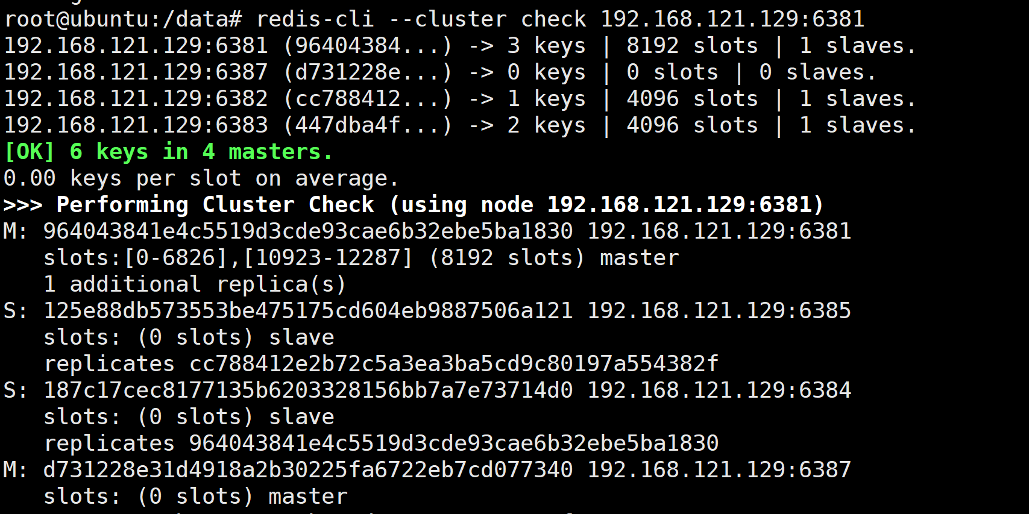This screenshot has height=514, width=1029.
Task: Click slave node ID 125e88db573553be...
Action: [308, 311]
